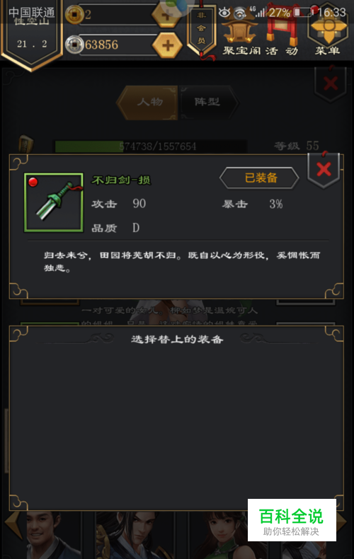354x559 pixels.
Task: Go to next character with right arrow
Action: point(342,522)
